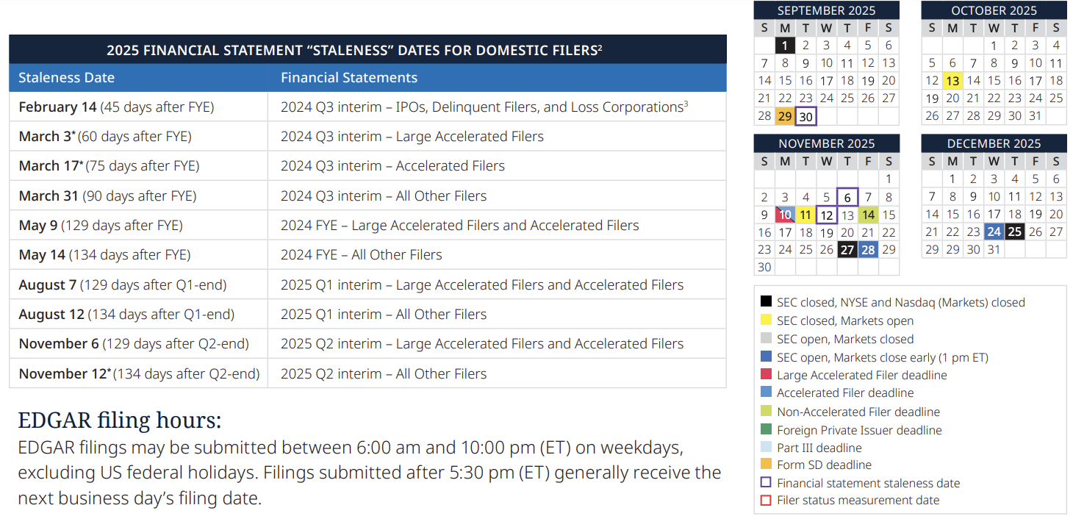The image size is (1073, 516).
Task: Click the red Large Accelerated Filer deadline square
Action: click(x=764, y=375)
